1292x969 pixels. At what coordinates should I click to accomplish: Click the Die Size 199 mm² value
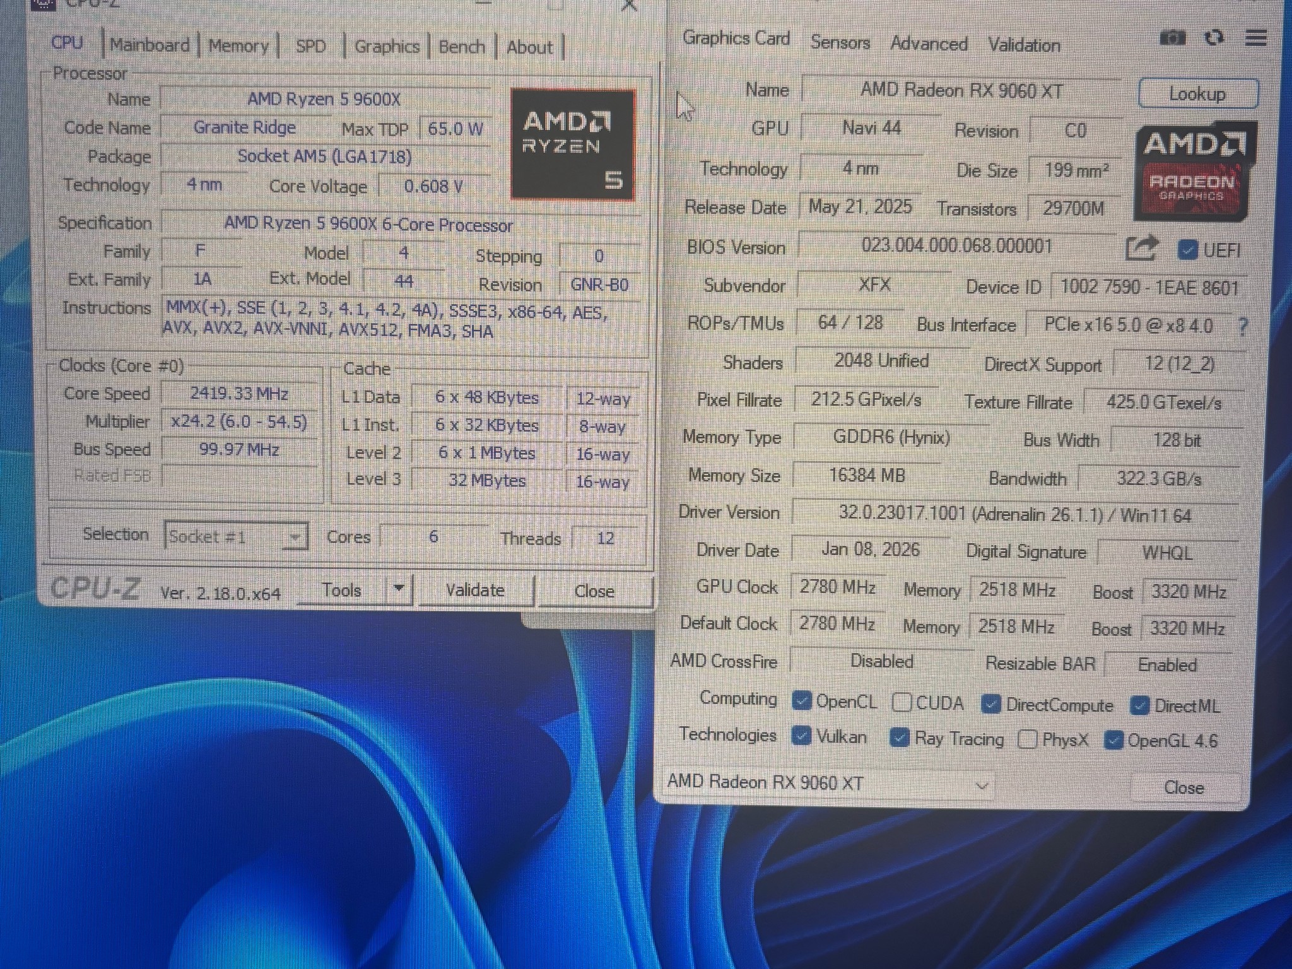pos(1076,170)
